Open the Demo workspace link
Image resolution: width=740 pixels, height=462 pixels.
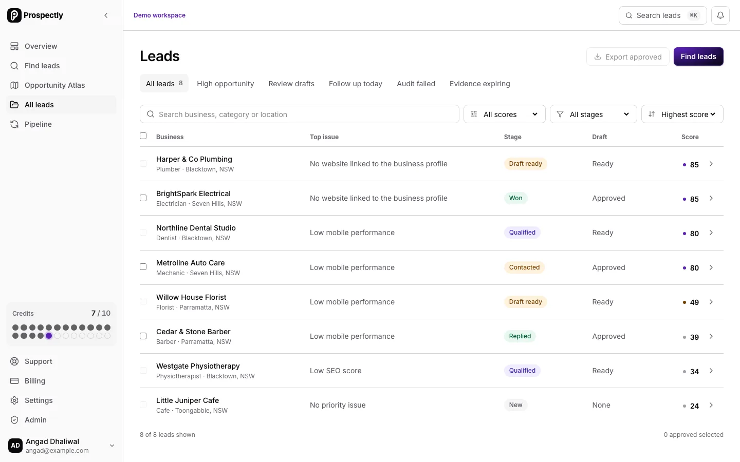tap(159, 15)
